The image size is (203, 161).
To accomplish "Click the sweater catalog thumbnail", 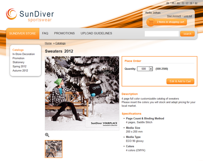I will point(54,149).
